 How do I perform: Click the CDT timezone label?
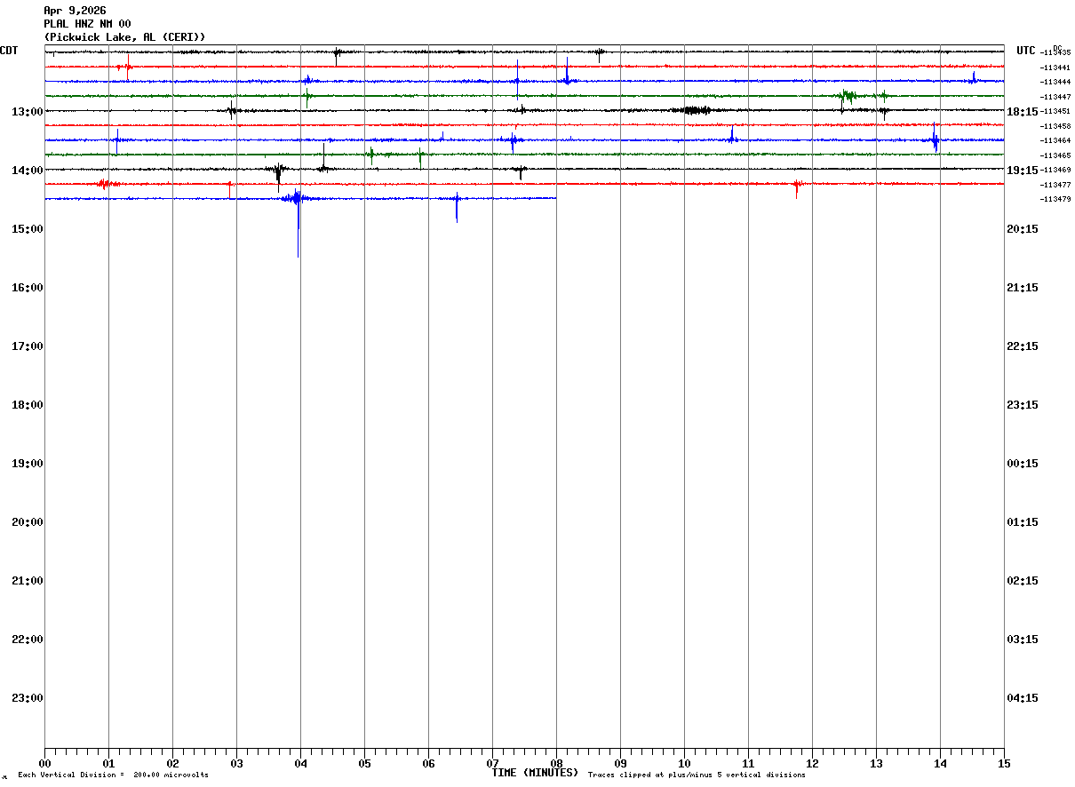point(10,51)
